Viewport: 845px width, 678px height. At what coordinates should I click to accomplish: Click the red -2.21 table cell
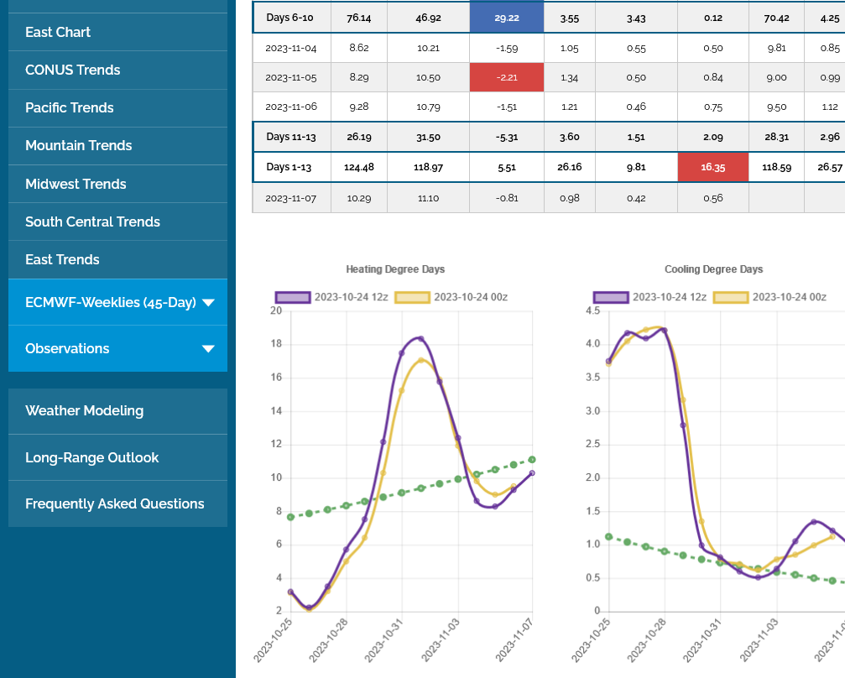506,77
